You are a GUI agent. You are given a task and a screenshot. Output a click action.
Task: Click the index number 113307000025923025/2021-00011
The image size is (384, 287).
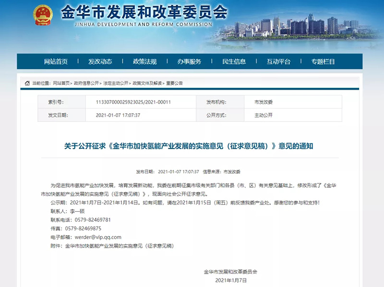coord(134,102)
